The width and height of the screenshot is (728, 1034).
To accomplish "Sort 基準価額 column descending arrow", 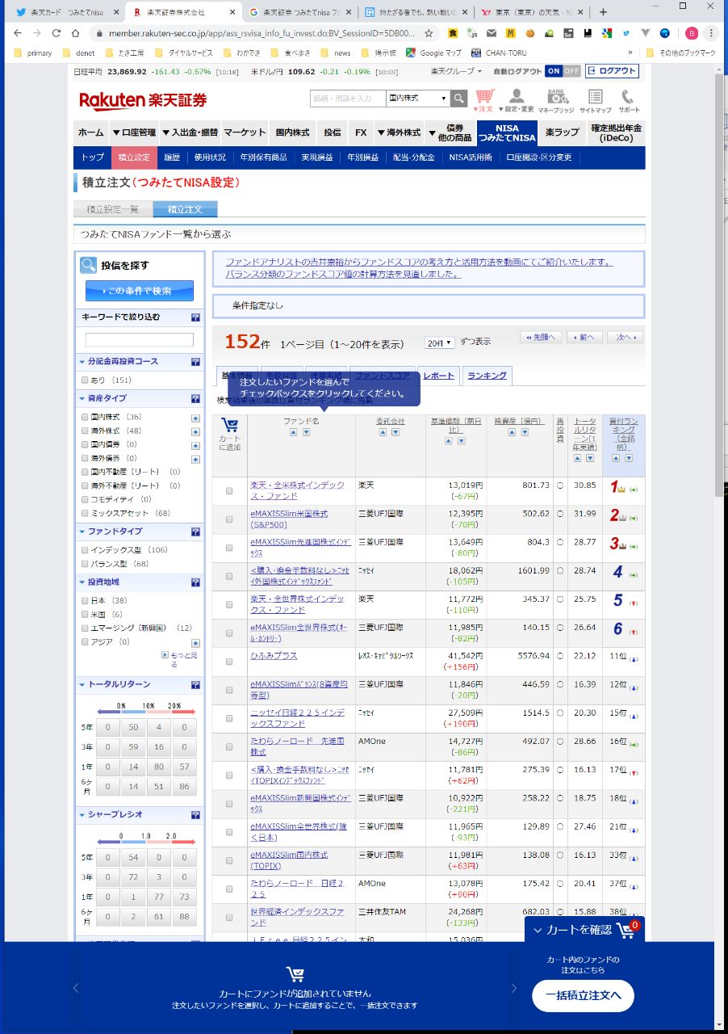I will click(x=462, y=441).
